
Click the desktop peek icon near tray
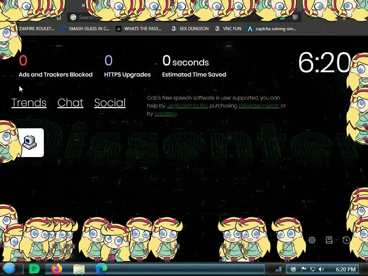click(x=279, y=269)
